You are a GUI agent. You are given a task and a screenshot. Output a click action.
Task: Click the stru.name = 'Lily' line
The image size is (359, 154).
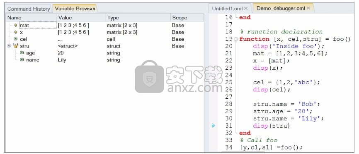click(288, 118)
